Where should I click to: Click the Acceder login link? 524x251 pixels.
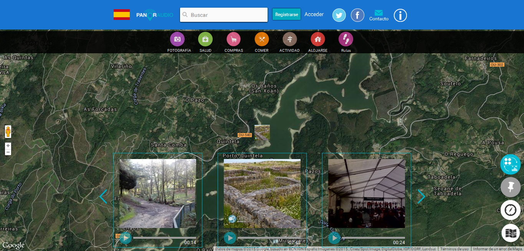pos(314,15)
